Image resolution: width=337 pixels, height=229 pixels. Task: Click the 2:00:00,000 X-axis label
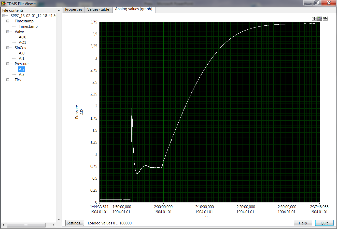(x=163, y=207)
